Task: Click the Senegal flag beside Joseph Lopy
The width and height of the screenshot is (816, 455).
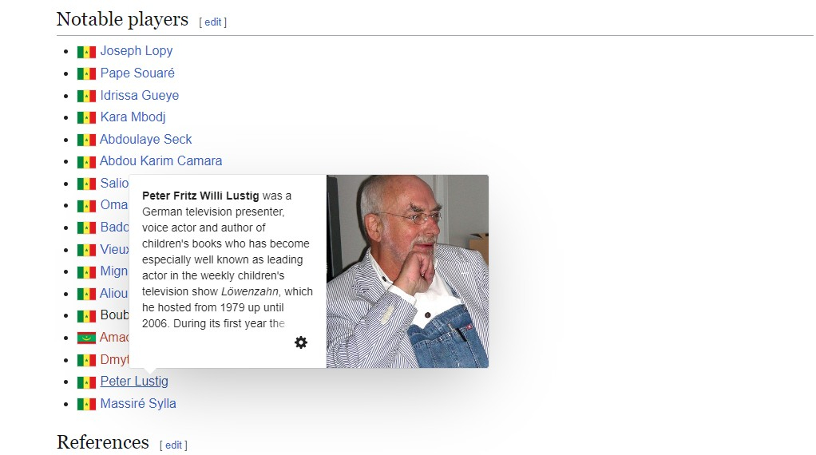Action: [x=86, y=52]
